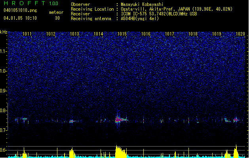Click the 1015 time marker
The height and width of the screenshot is (158, 249).
click(x=122, y=34)
